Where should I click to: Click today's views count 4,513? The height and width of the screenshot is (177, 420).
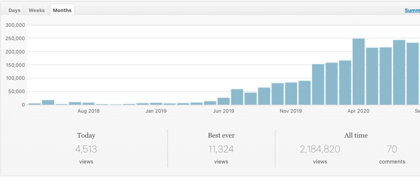[x=86, y=149]
